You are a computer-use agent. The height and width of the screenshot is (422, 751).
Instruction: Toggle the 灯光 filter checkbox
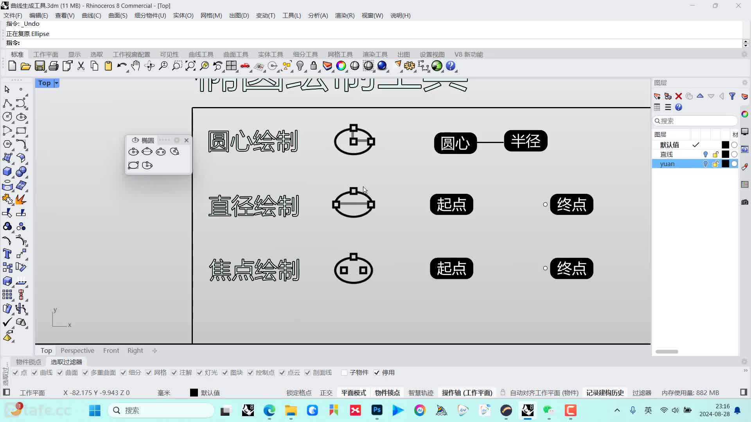[199, 373]
